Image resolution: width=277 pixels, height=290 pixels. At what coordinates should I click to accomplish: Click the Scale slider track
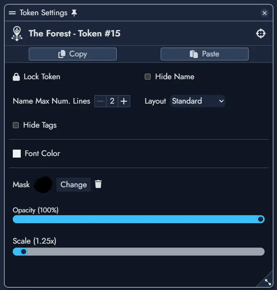pos(144,252)
